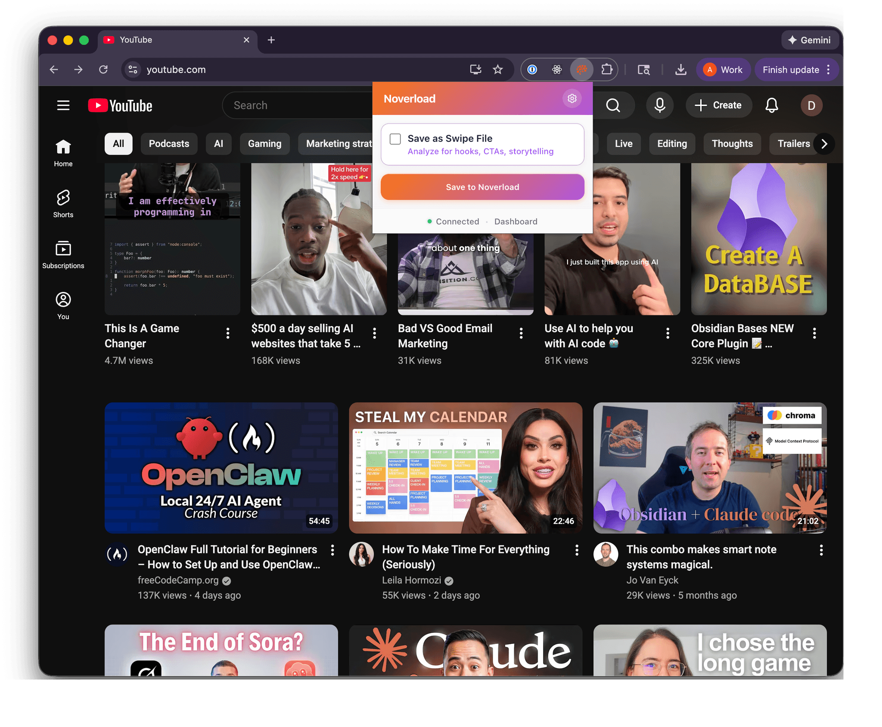Open the tab search media icon
Viewport: 882px width, 727px height.
(x=644, y=69)
